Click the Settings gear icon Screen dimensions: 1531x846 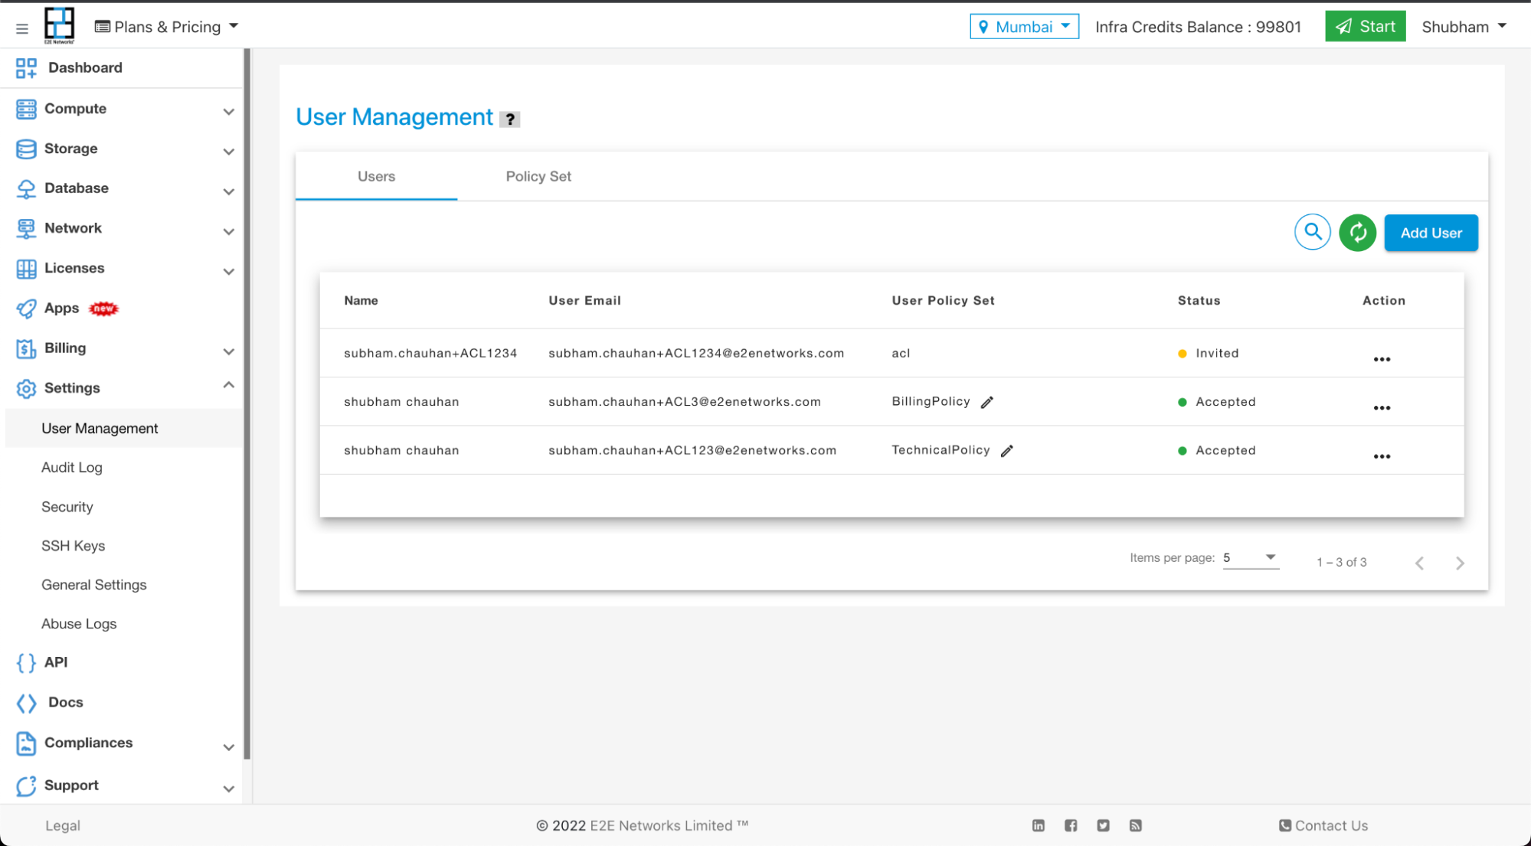click(x=26, y=388)
